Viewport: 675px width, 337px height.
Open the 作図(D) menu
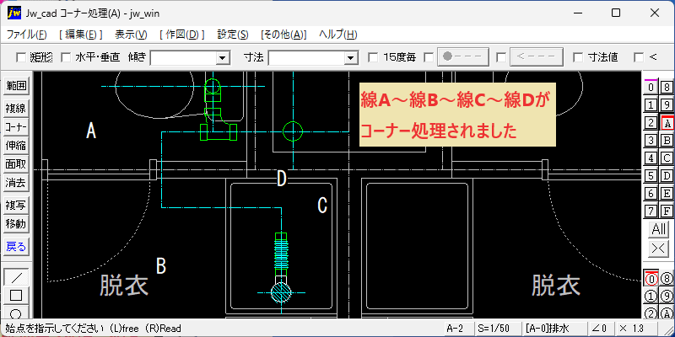coord(182,35)
